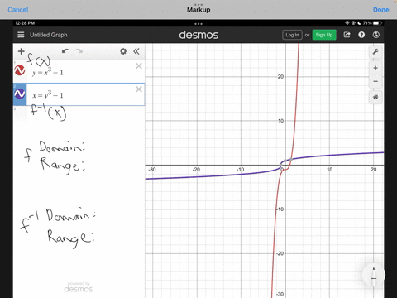Click gray point where purple curve meets x-axis

[281, 166]
